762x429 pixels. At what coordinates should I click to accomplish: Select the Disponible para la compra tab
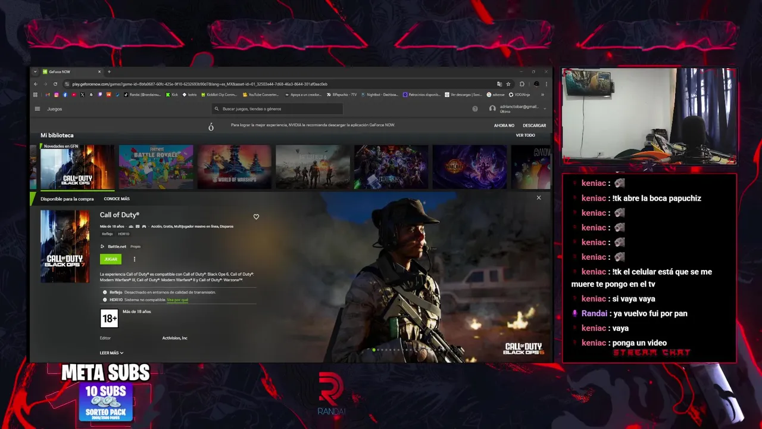pyautogui.click(x=67, y=199)
